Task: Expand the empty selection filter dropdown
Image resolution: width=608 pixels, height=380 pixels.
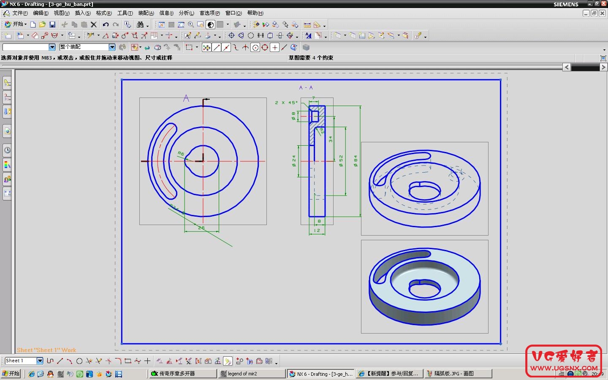Action: [x=52, y=47]
